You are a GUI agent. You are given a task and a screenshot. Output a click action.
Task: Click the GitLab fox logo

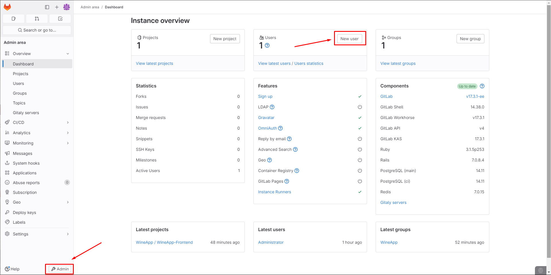tap(7, 7)
